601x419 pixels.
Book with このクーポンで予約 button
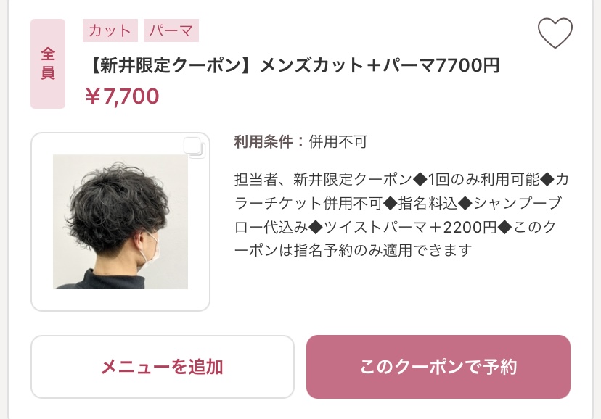point(438,367)
